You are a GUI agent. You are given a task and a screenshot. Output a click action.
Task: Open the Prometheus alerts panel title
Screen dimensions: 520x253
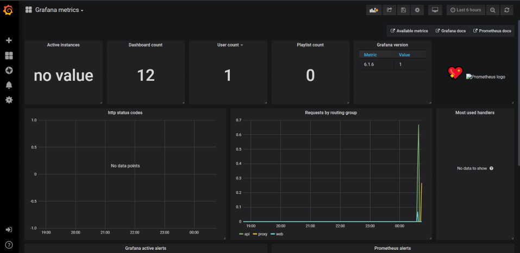393,248
